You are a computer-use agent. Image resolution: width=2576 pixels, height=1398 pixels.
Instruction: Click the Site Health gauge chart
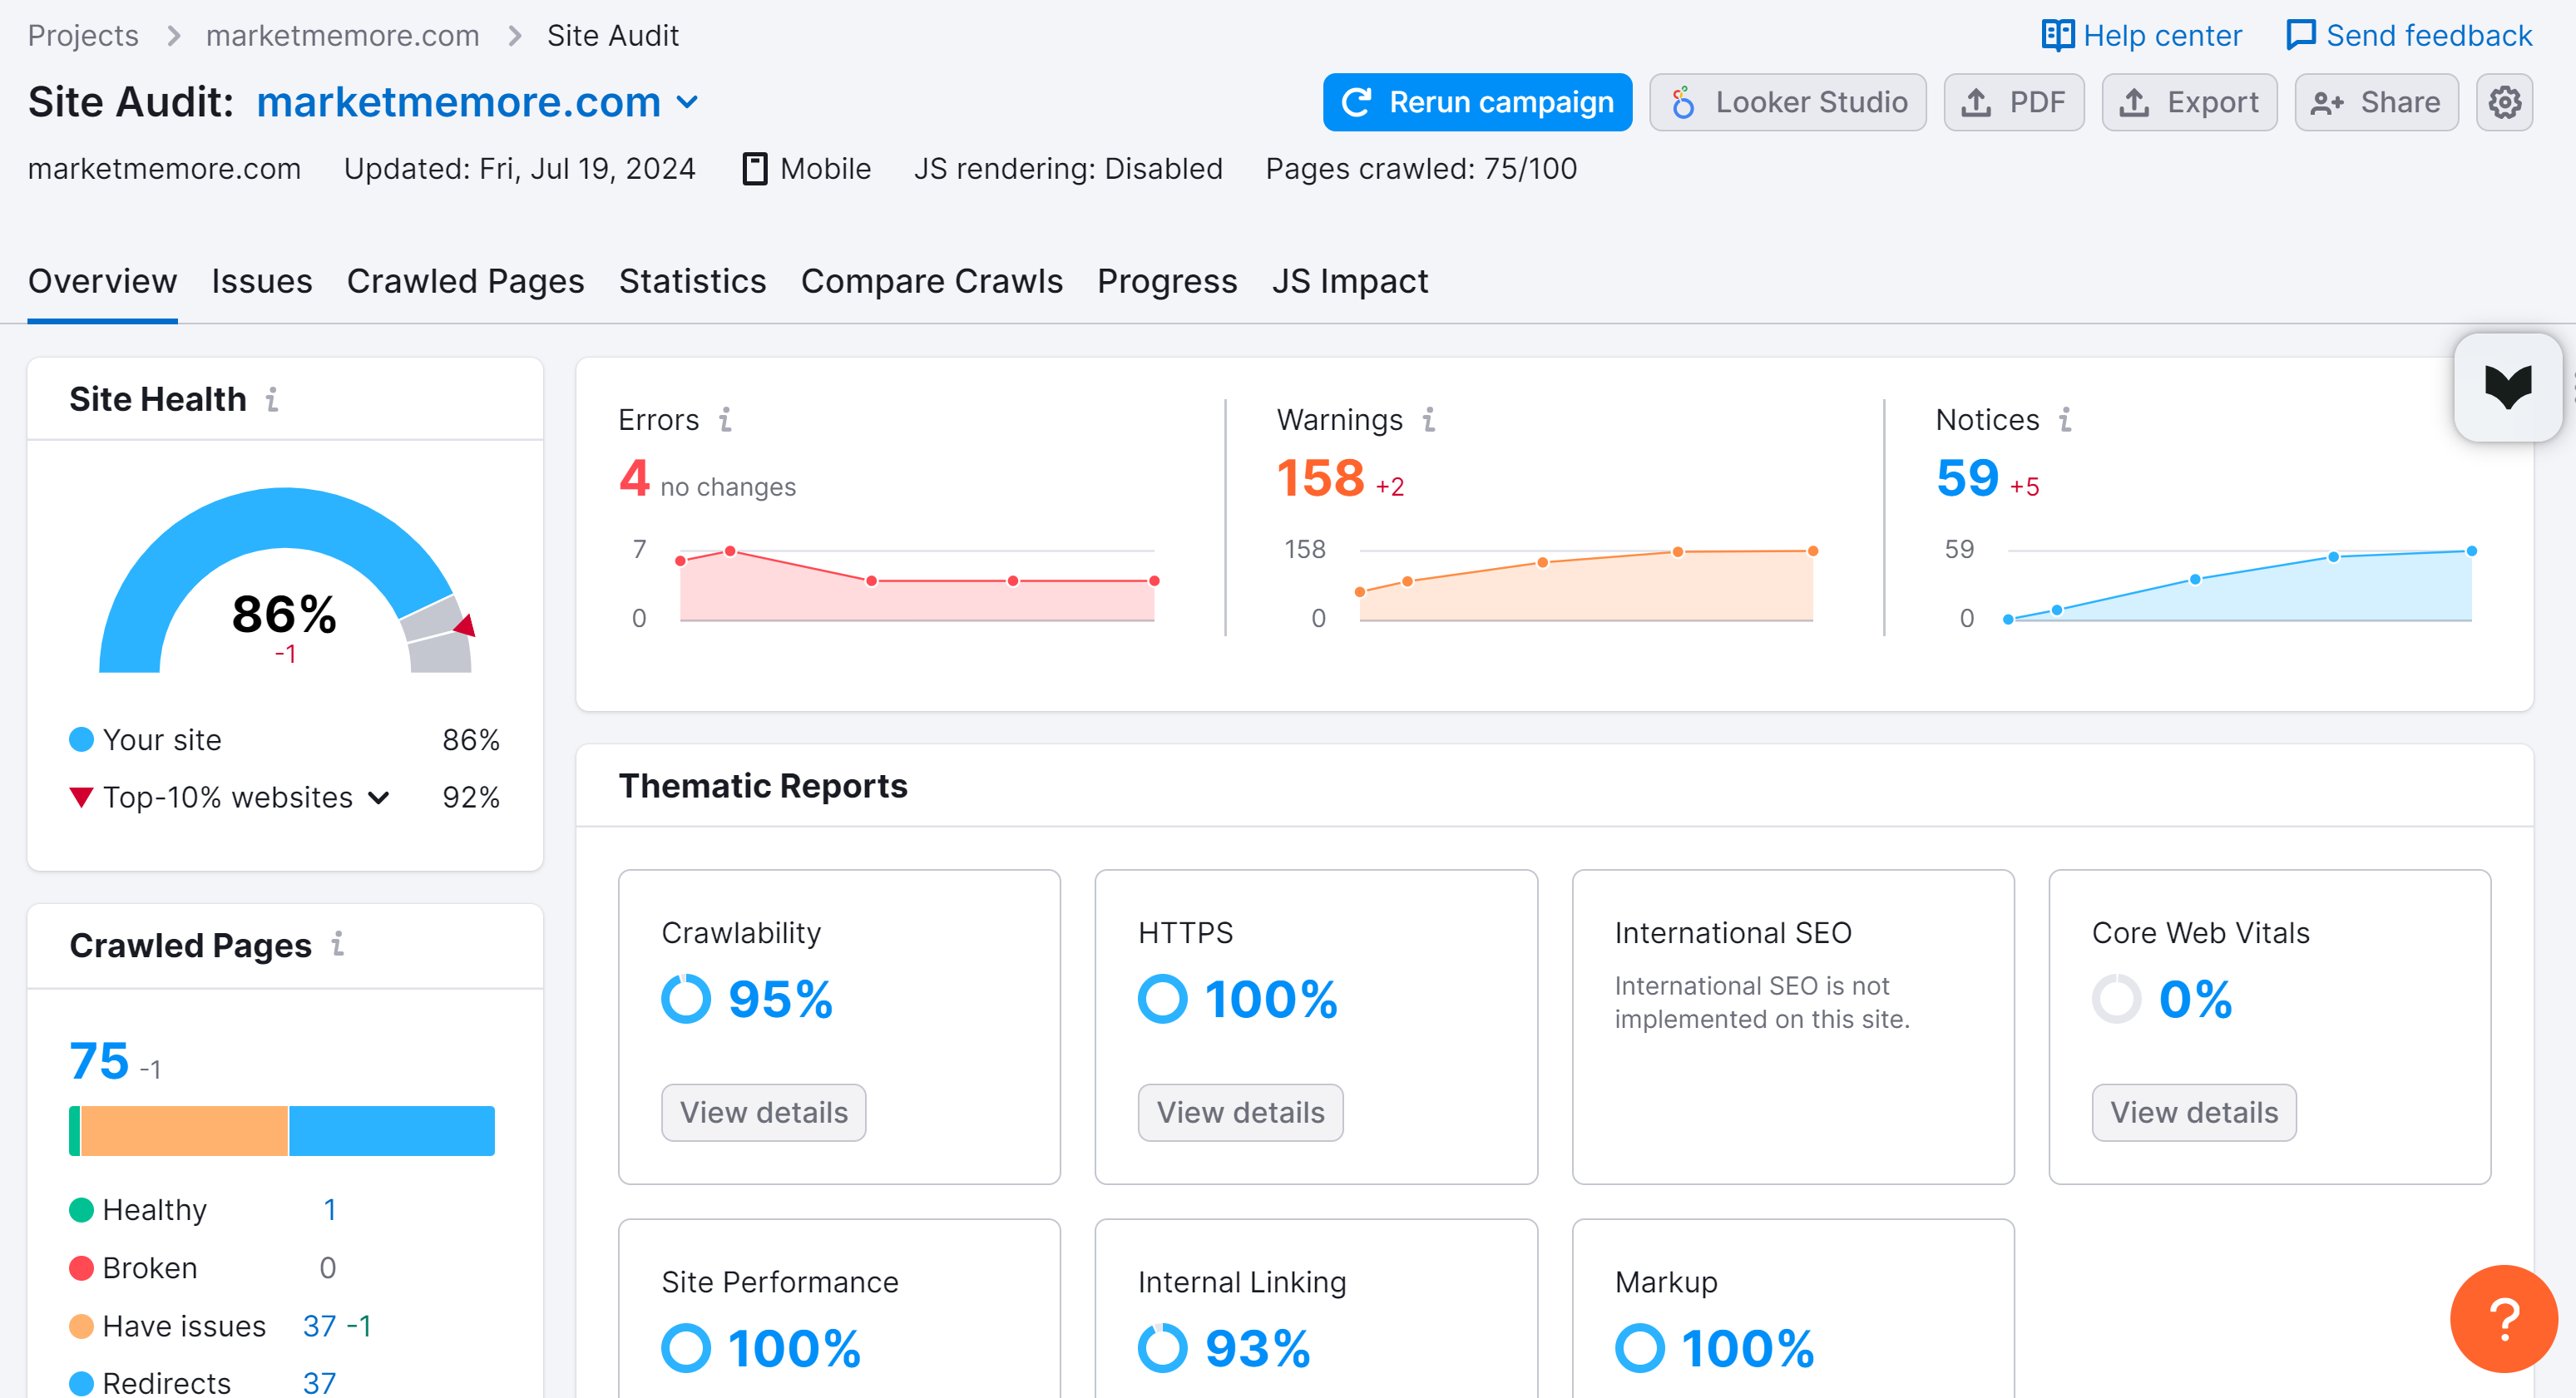(x=285, y=581)
